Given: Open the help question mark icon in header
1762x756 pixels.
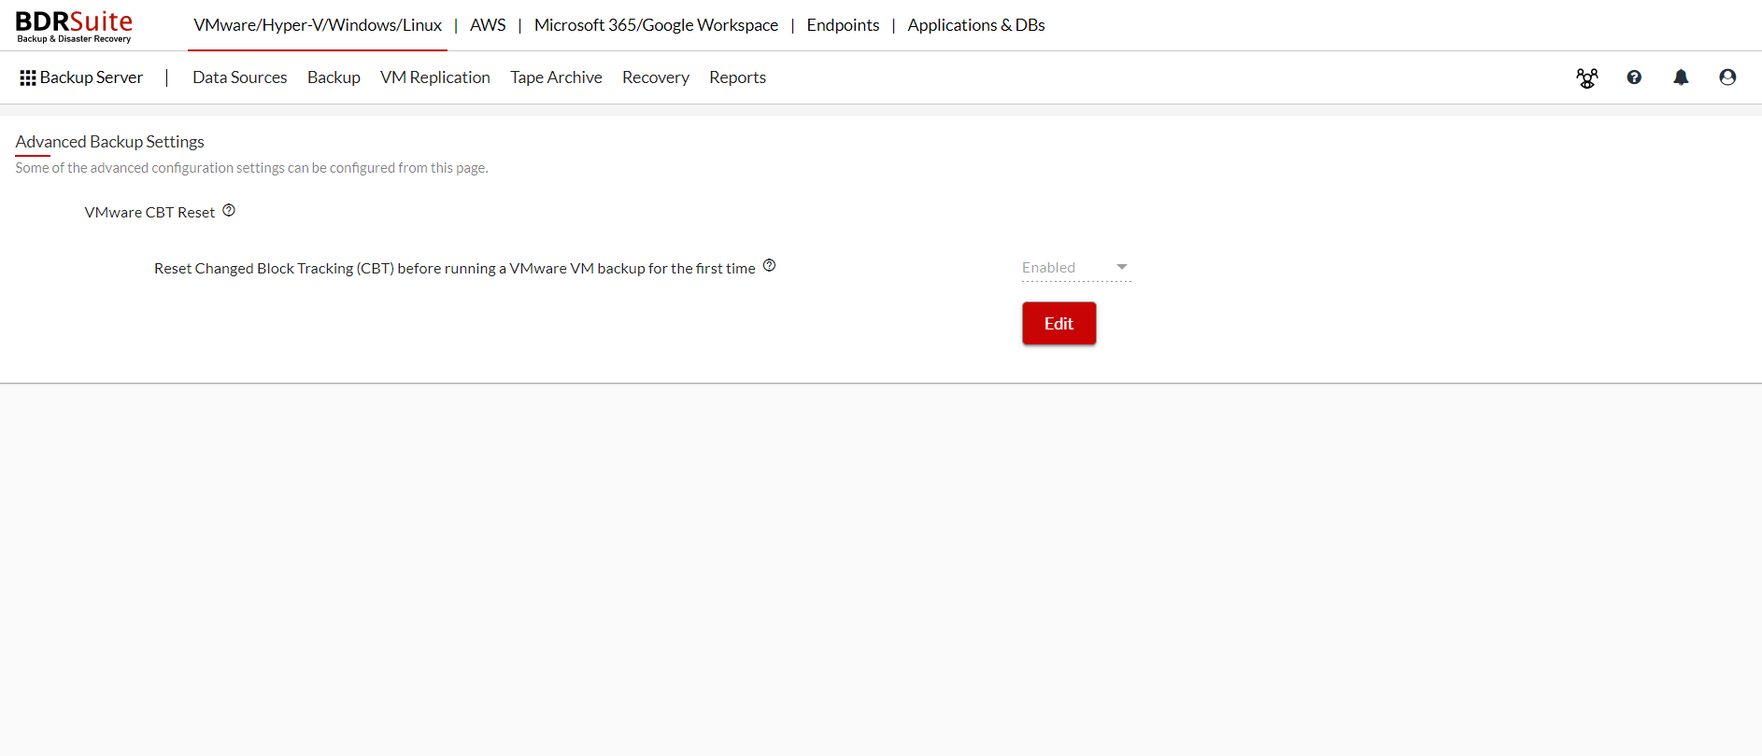Looking at the screenshot, I should (x=1634, y=77).
